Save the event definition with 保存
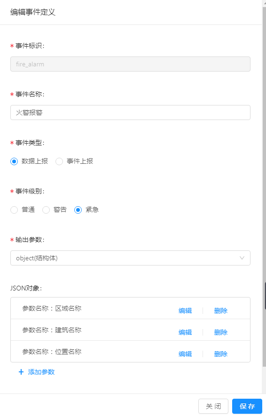This screenshot has height=418, width=266. click(247, 406)
